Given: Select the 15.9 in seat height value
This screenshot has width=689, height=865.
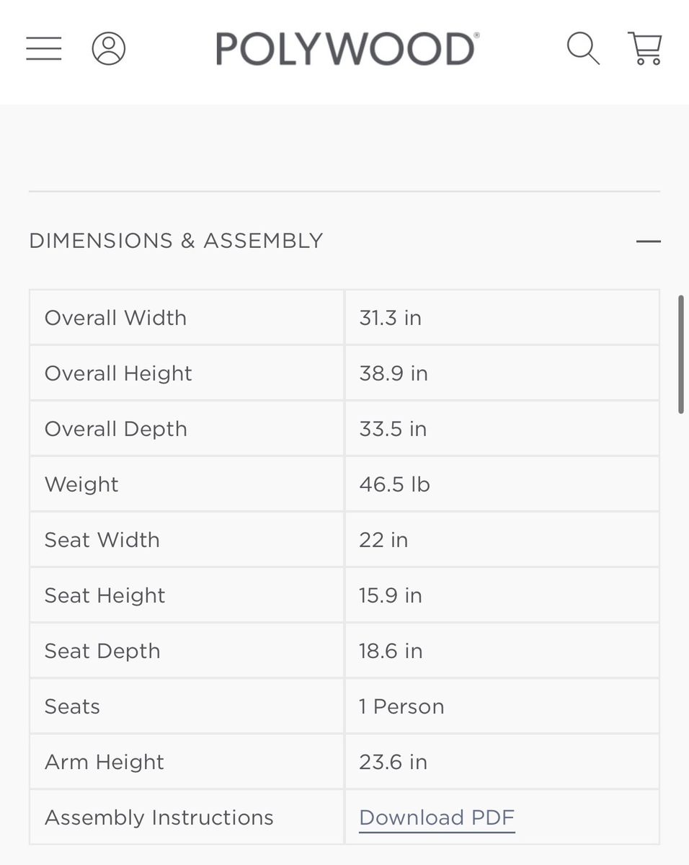Looking at the screenshot, I should (391, 595).
